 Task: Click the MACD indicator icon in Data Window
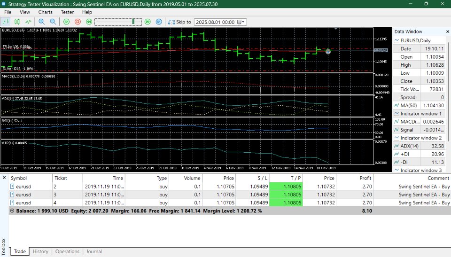[397, 121]
